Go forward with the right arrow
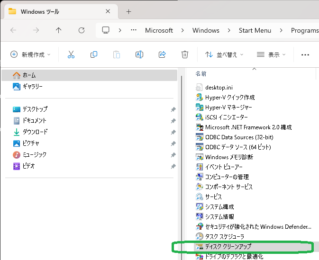The height and width of the screenshot is (260, 319). pos(36,30)
